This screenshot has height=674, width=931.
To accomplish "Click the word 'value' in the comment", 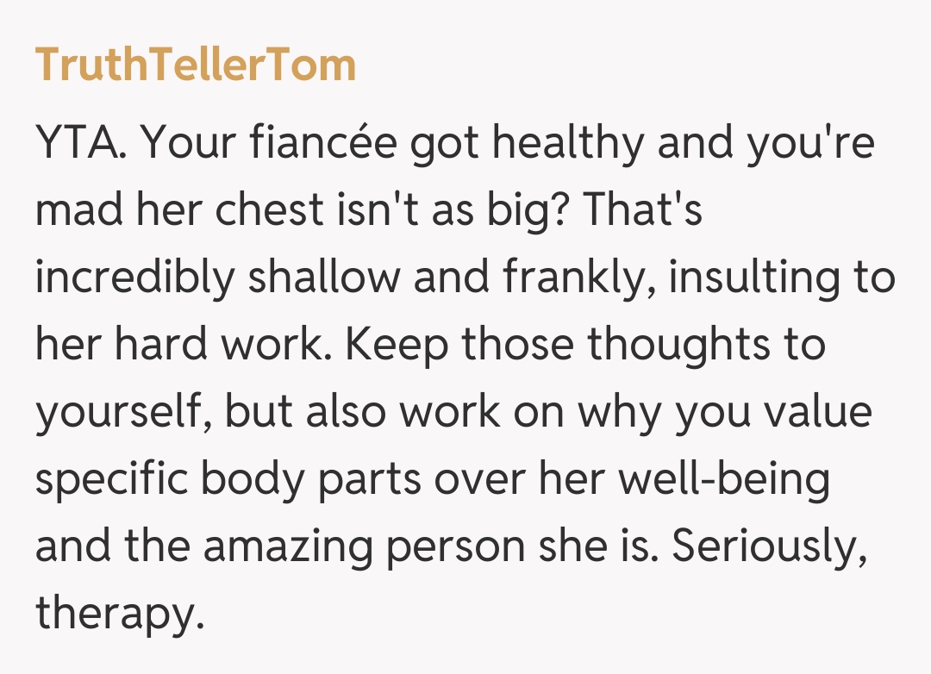I will [820, 412].
